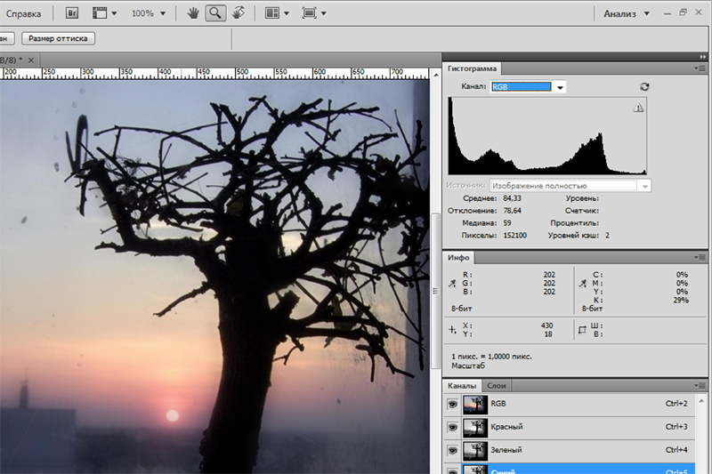The image size is (712, 474).
Task: Select the Hand tool in the top bar
Action: click(195, 13)
